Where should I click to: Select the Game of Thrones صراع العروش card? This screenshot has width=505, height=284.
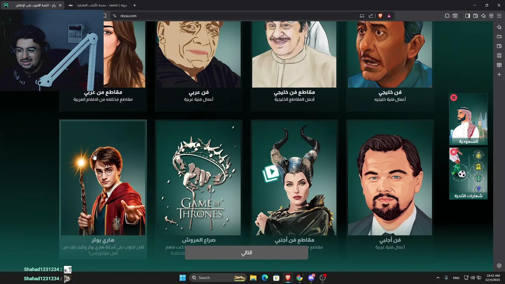[x=198, y=189]
